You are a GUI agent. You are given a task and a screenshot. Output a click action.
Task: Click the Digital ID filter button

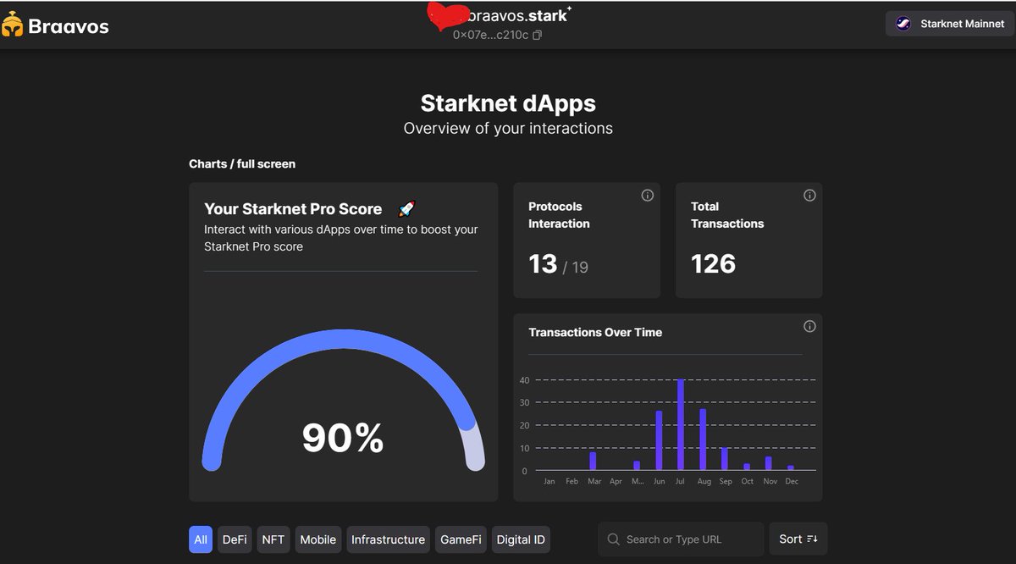coord(520,539)
